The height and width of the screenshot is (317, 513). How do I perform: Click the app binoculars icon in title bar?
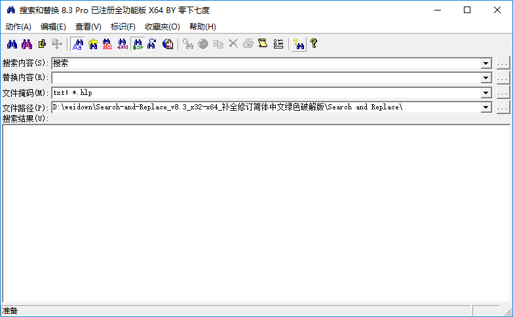pyautogui.click(x=10, y=10)
